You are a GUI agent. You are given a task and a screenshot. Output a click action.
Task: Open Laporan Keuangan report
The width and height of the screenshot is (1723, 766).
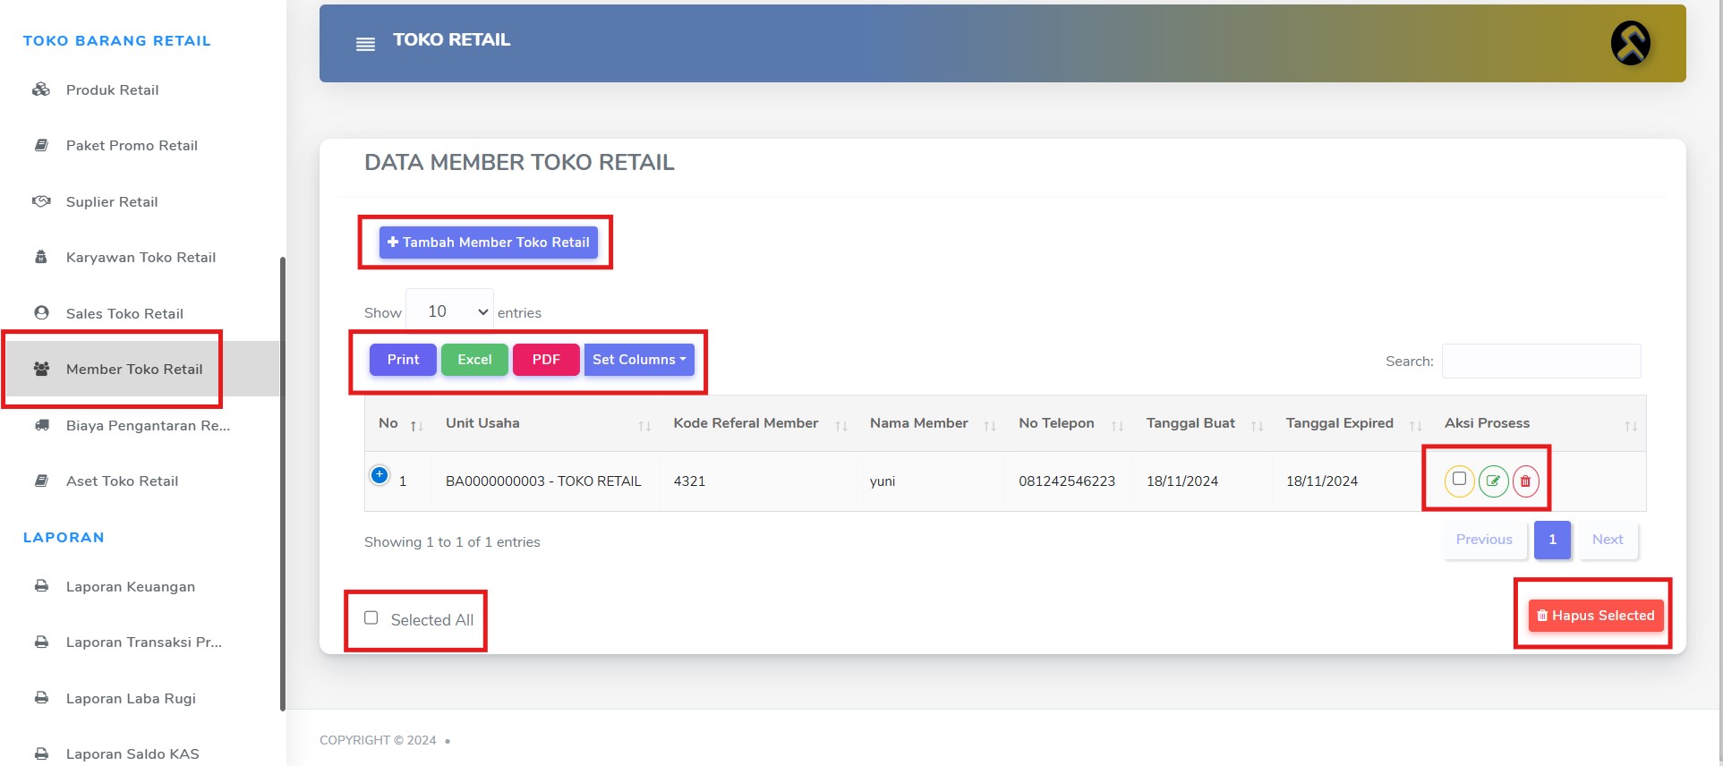[131, 586]
